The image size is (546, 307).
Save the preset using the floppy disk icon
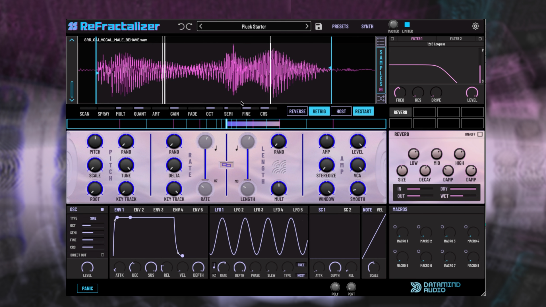pyautogui.click(x=318, y=26)
